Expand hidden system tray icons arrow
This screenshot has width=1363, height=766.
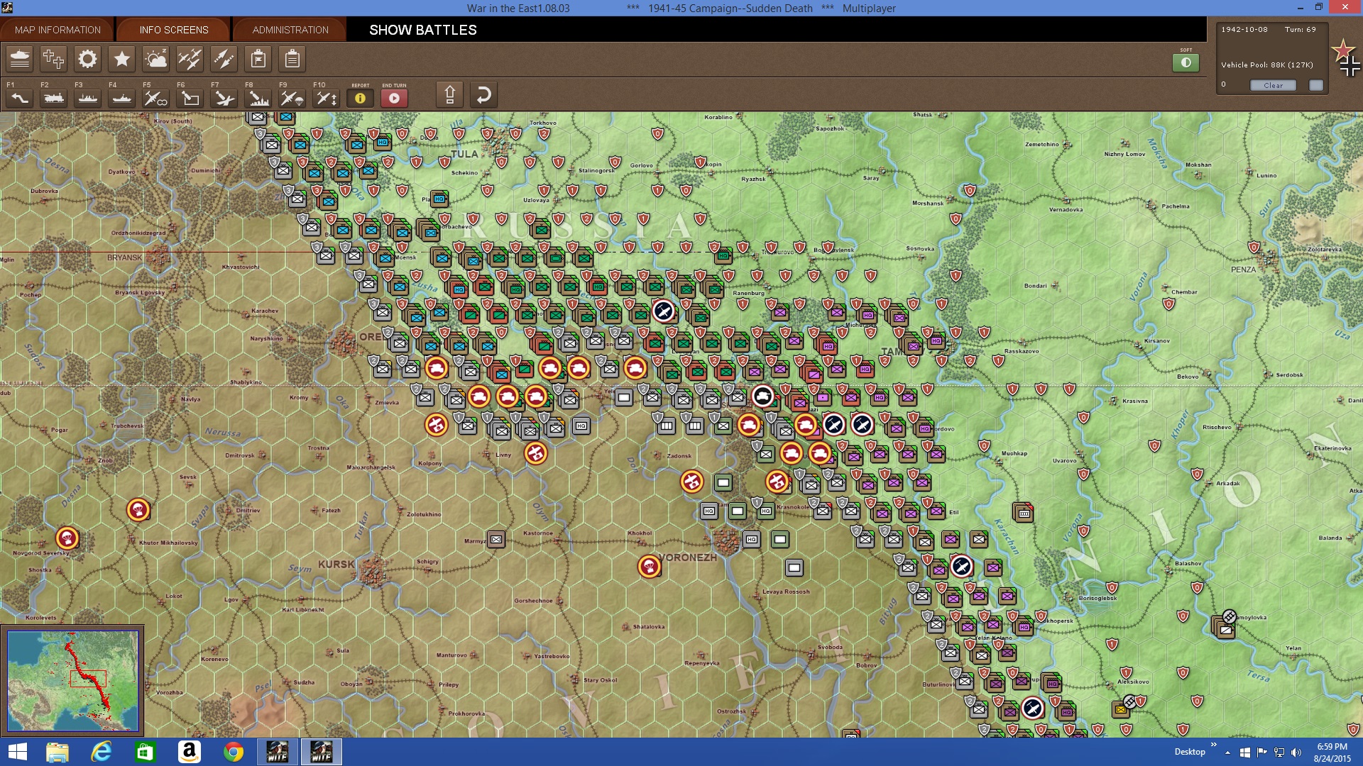1227,753
